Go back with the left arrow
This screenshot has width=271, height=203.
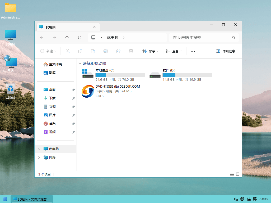[42, 38]
